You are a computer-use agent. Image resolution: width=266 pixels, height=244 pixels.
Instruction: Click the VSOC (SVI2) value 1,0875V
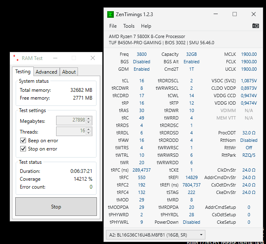pos(249,81)
